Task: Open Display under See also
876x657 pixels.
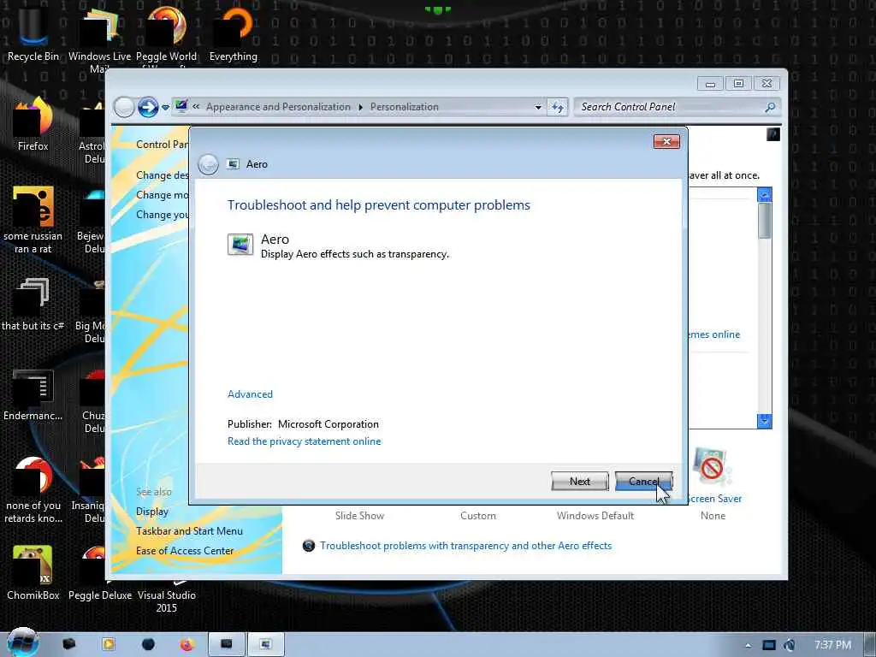Action: coord(152,512)
